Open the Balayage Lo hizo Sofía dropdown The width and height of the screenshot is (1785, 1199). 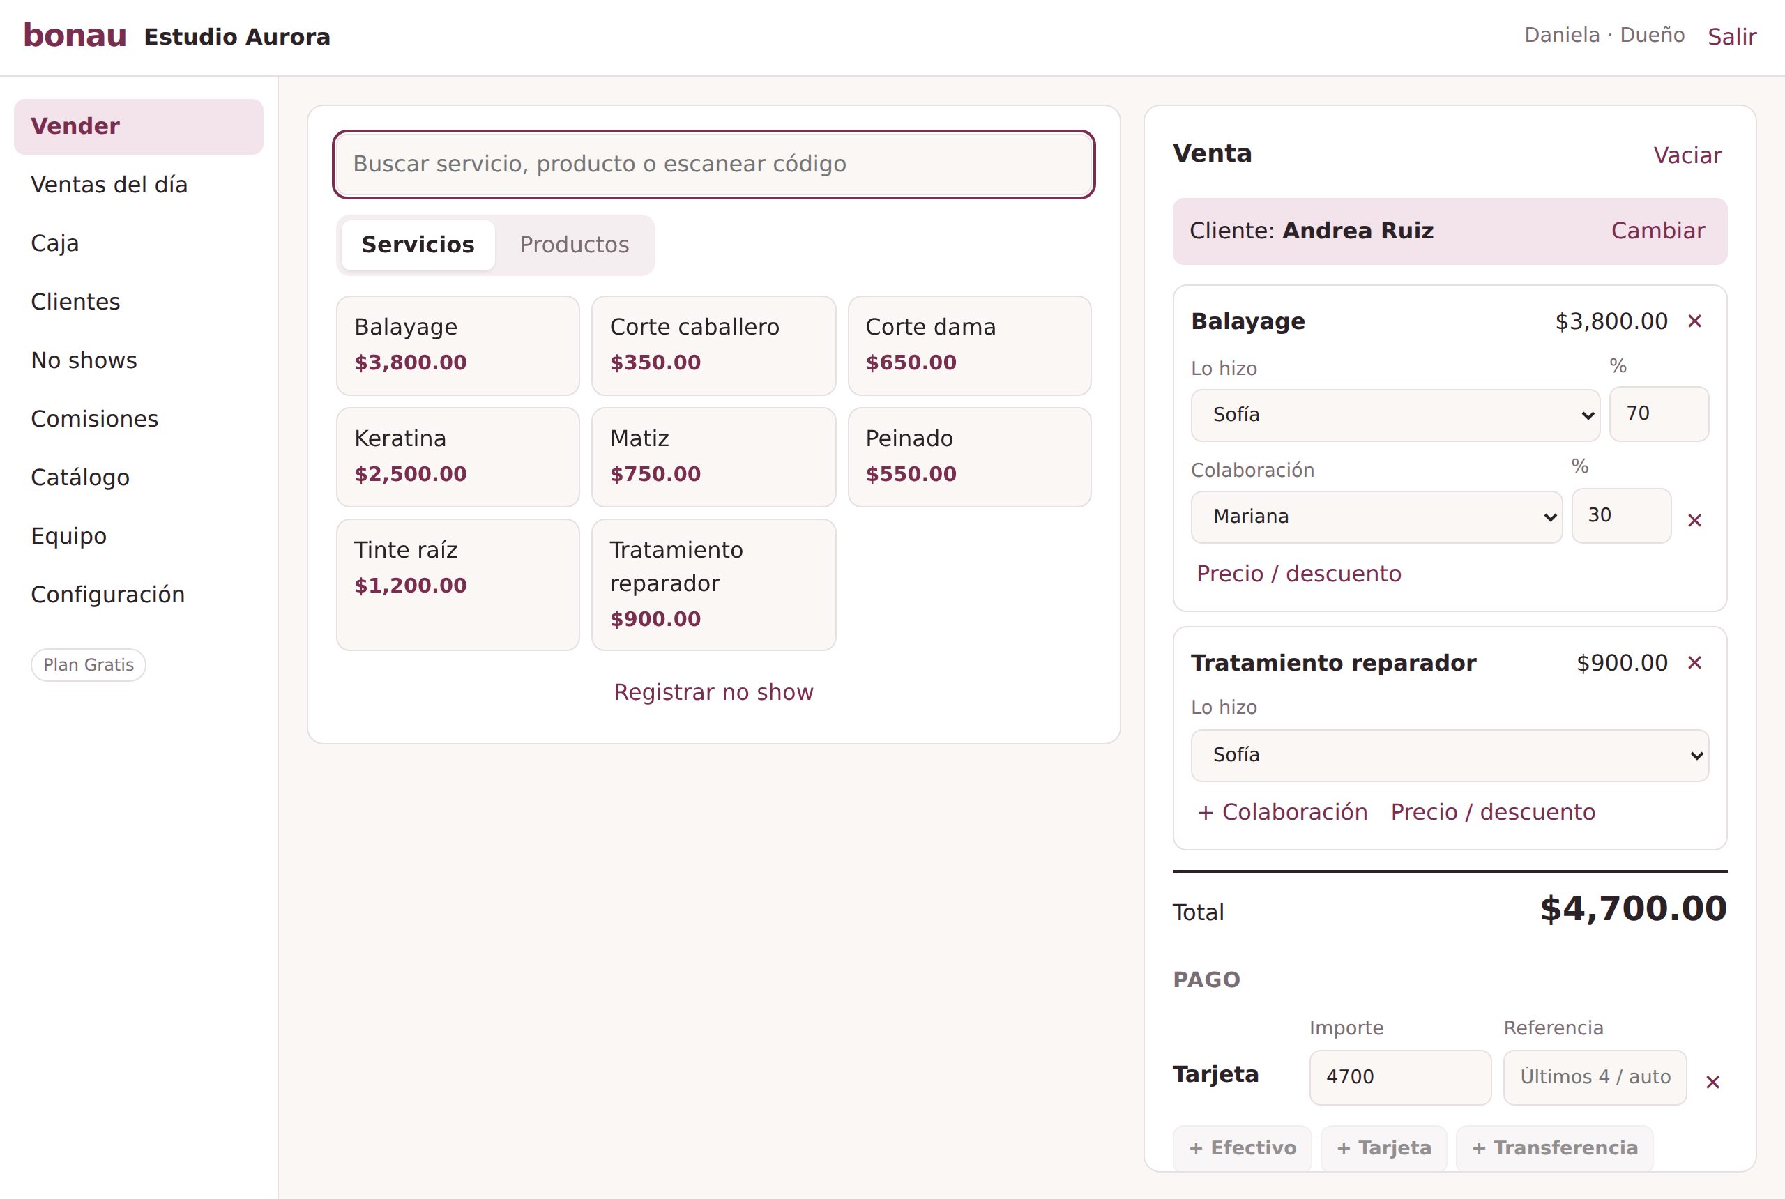[x=1395, y=415]
